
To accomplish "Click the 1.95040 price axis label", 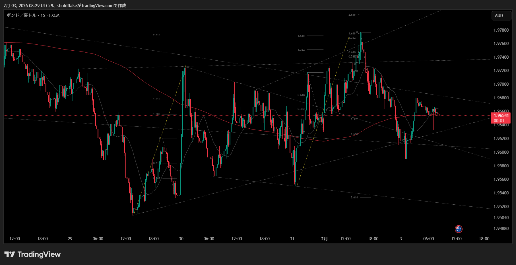I will pyautogui.click(x=501, y=218).
